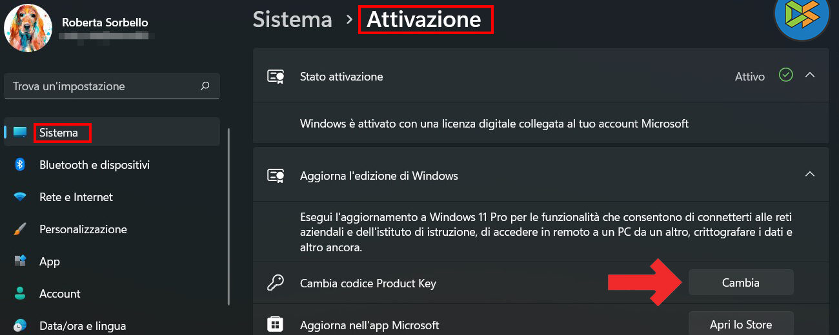Viewport: 839px width, 335px height.
Task: Click the Account person icon
Action: tap(20, 294)
